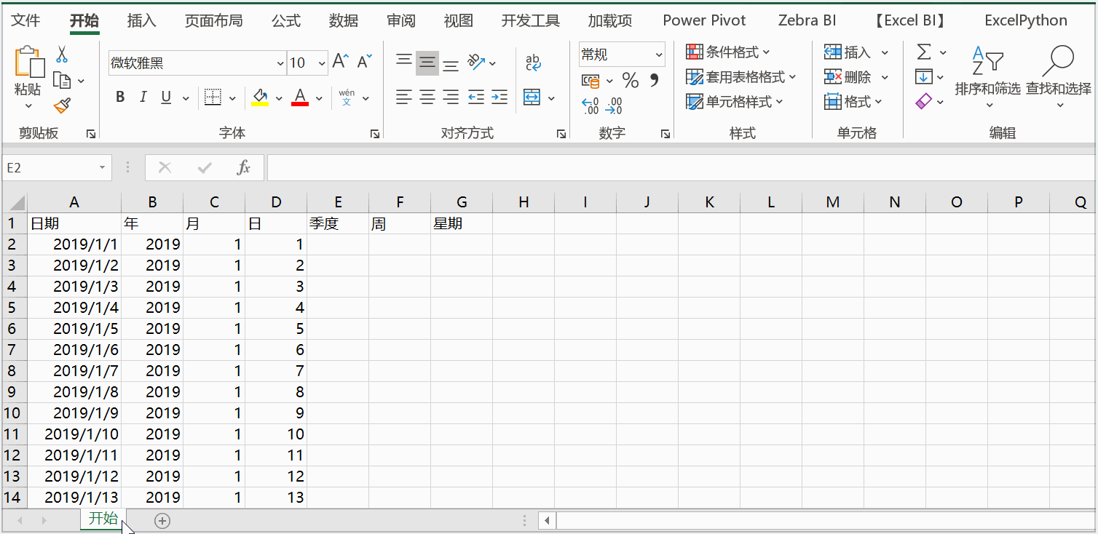
Task: Align text left
Action: click(x=404, y=97)
